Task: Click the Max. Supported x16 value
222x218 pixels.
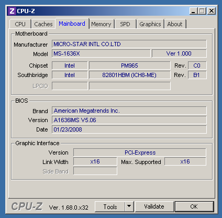Action: click(185, 161)
